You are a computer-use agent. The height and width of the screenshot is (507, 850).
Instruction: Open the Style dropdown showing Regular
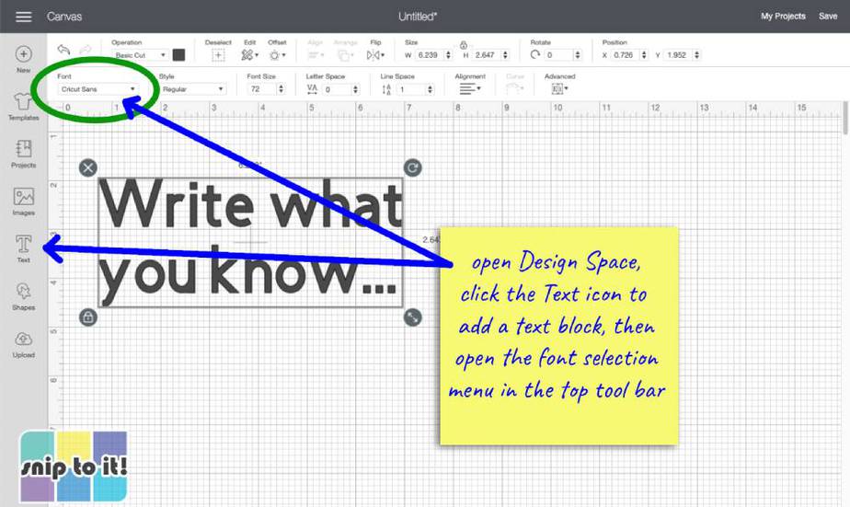(193, 89)
